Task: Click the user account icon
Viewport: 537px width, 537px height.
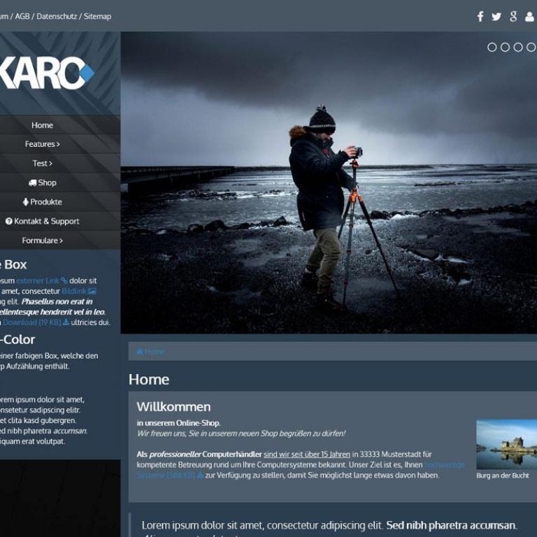Action: click(530, 16)
